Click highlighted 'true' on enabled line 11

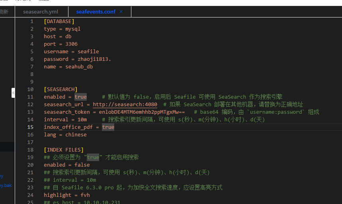click(80, 97)
